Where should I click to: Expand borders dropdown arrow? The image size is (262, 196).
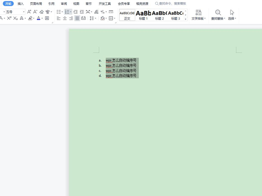[114, 18]
